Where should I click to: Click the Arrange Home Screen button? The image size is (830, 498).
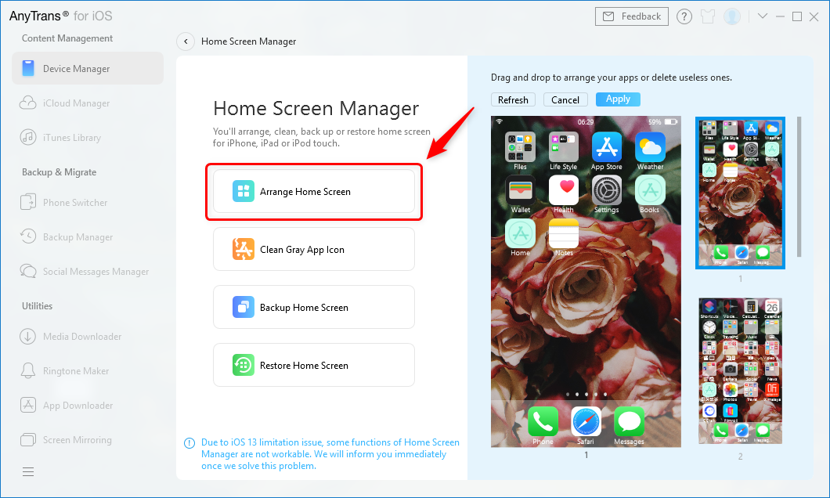(x=314, y=192)
